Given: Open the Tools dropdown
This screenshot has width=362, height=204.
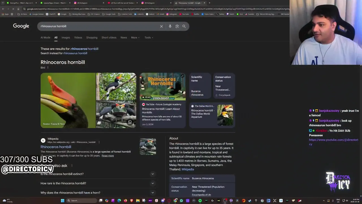Looking at the screenshot, I should coord(149,38).
